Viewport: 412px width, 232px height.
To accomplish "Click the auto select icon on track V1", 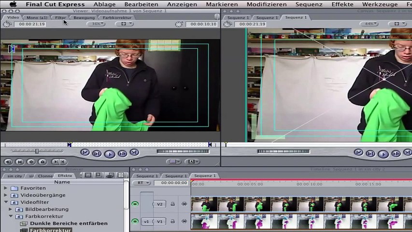I will 184,221.
